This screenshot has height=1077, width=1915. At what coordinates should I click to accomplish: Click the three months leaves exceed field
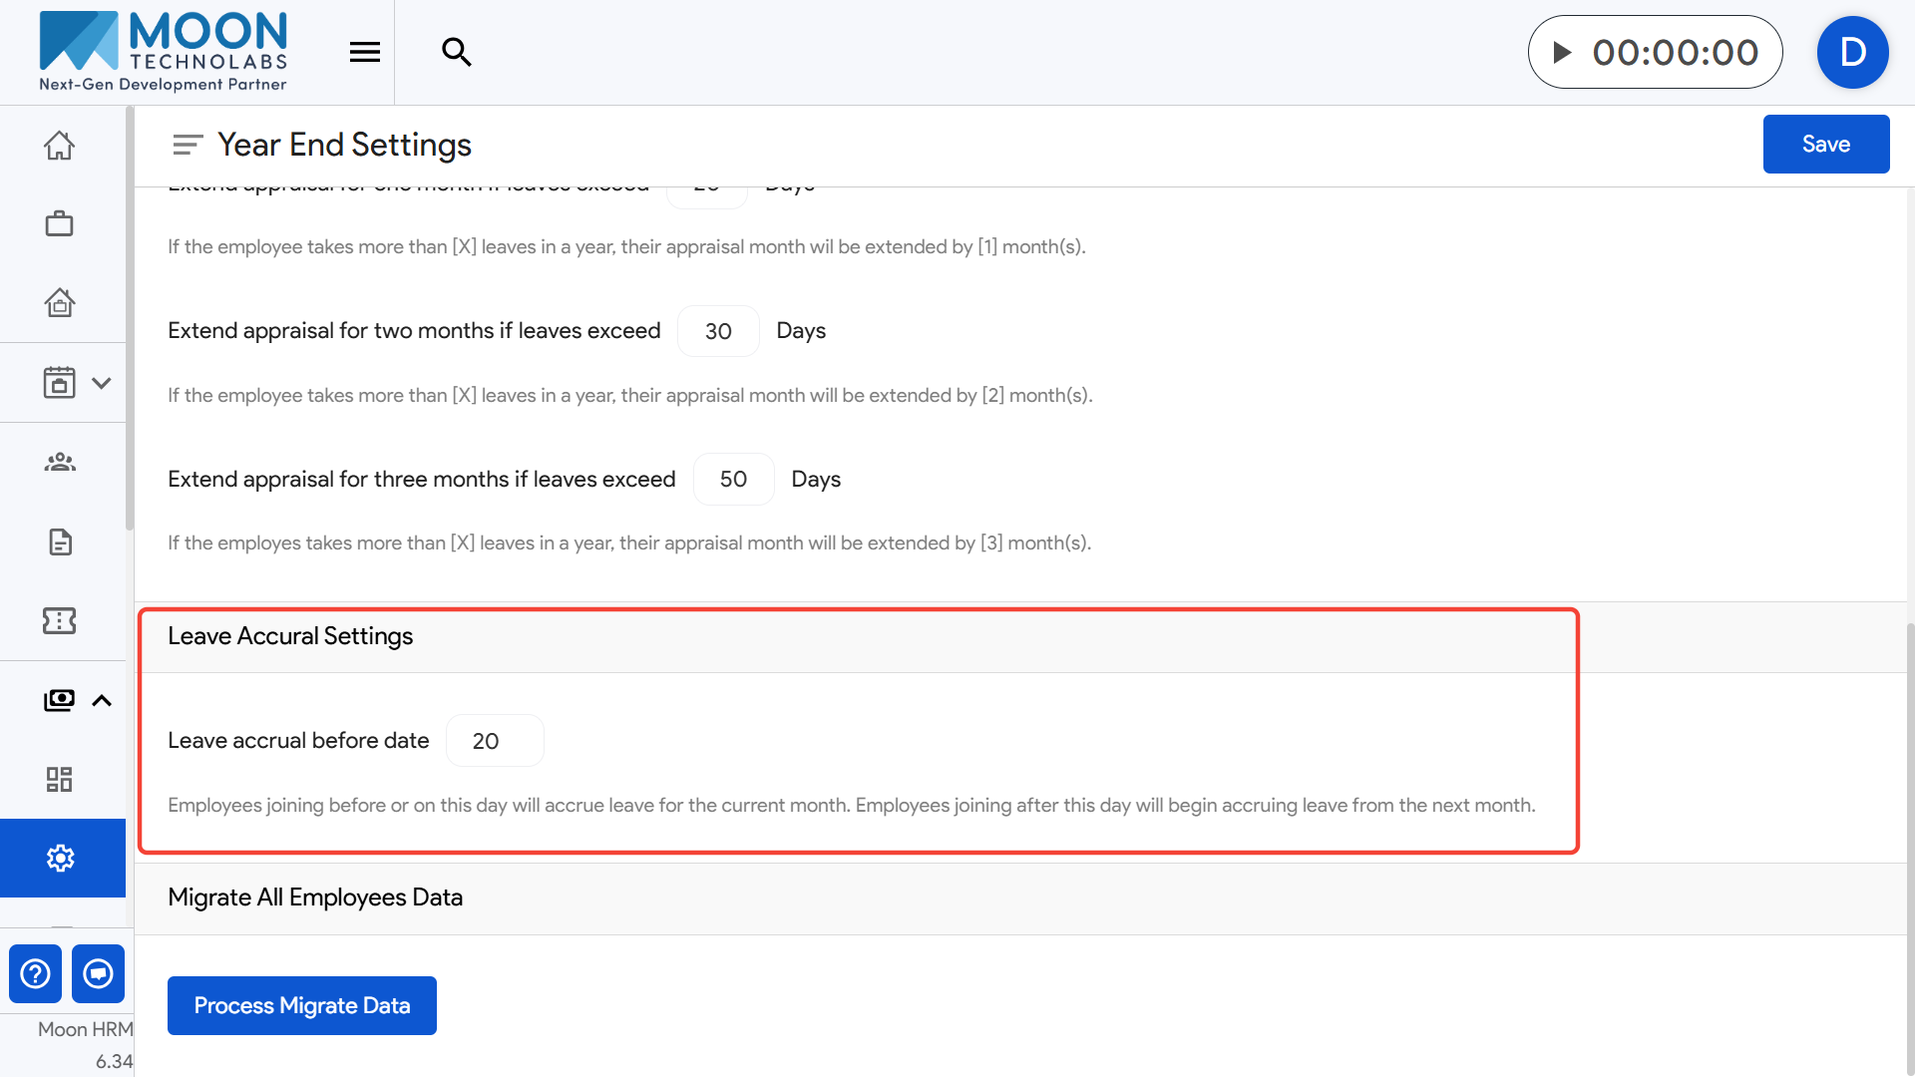click(733, 480)
